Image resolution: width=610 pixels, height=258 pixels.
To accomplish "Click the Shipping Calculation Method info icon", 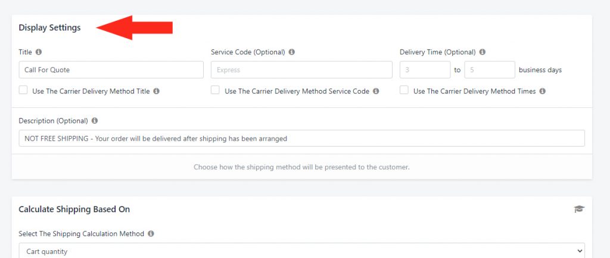I will click(151, 234).
